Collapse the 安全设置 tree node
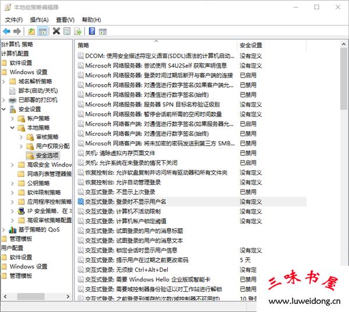The image size is (349, 312). pos(3,109)
